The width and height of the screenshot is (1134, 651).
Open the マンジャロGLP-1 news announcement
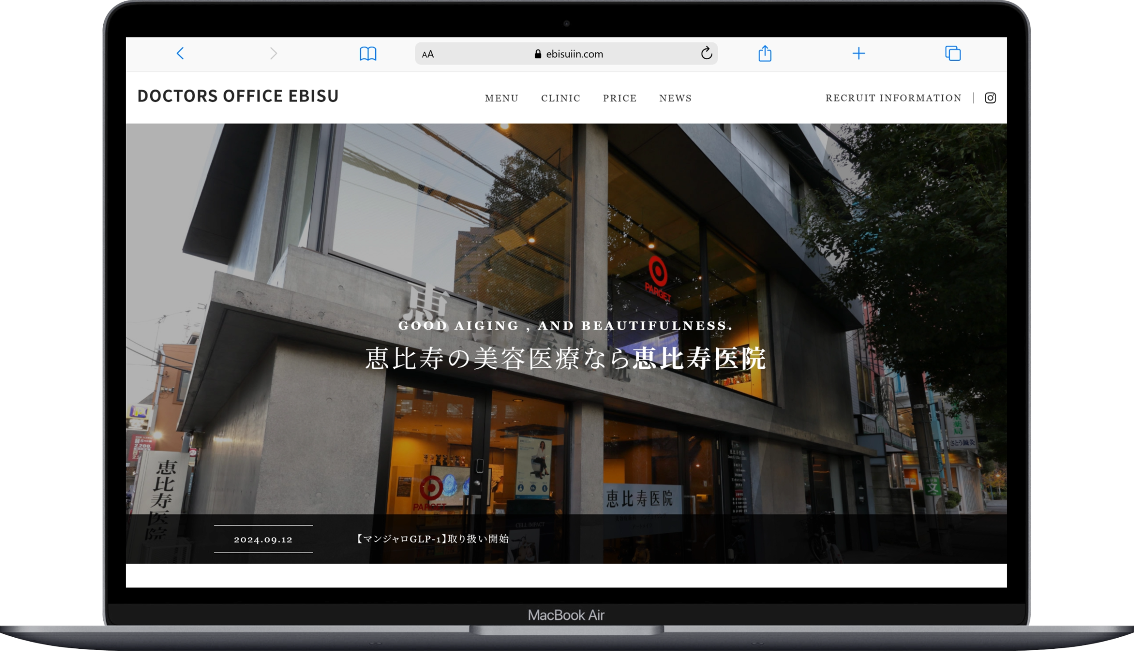pyautogui.click(x=432, y=539)
